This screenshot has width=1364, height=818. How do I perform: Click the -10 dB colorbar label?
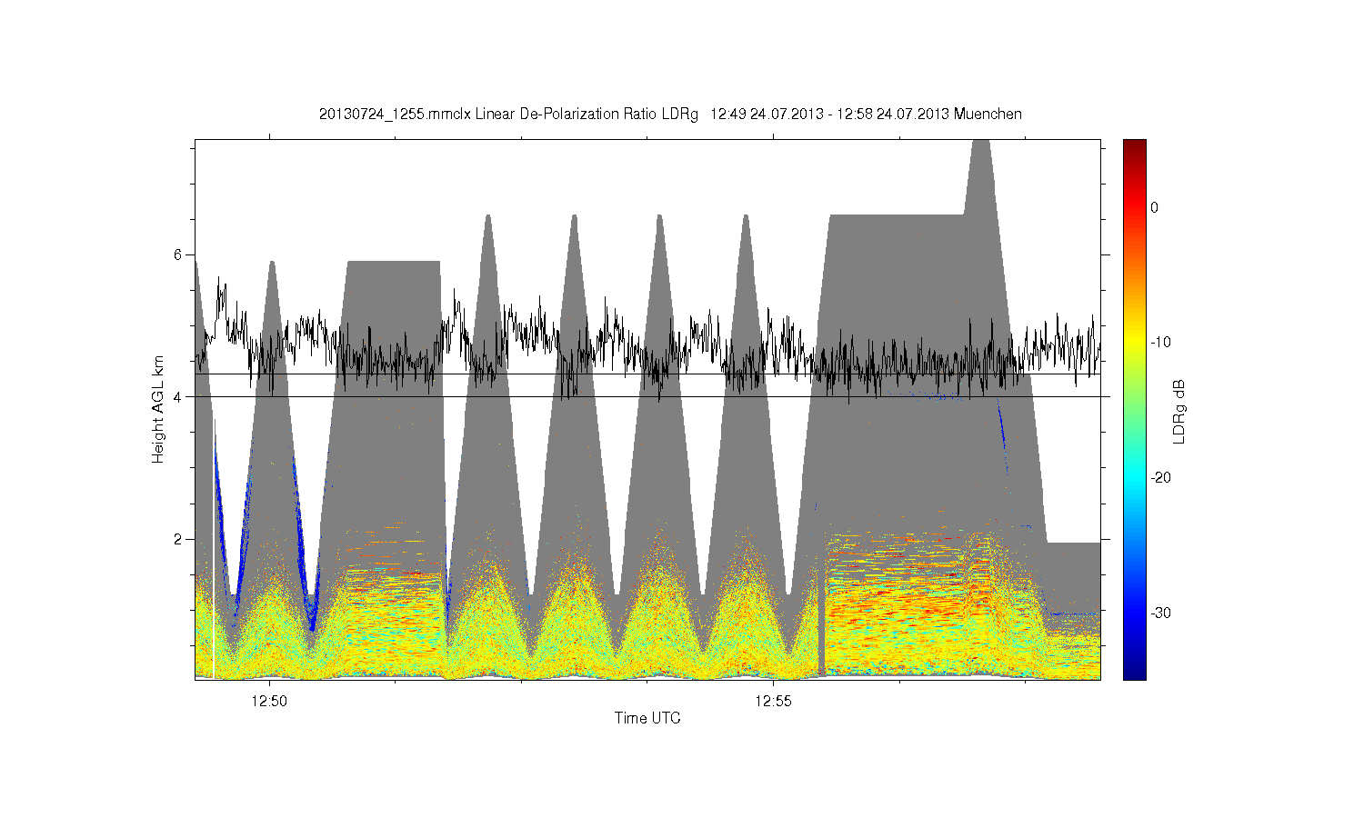(1158, 343)
